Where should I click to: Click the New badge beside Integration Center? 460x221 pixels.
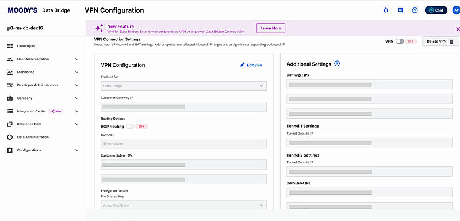point(56,111)
